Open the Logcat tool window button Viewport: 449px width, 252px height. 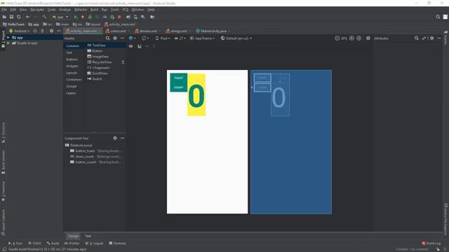click(x=95, y=244)
